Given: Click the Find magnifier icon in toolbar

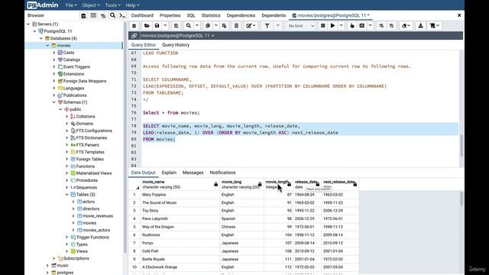Looking at the screenshot, I should point(189,26).
